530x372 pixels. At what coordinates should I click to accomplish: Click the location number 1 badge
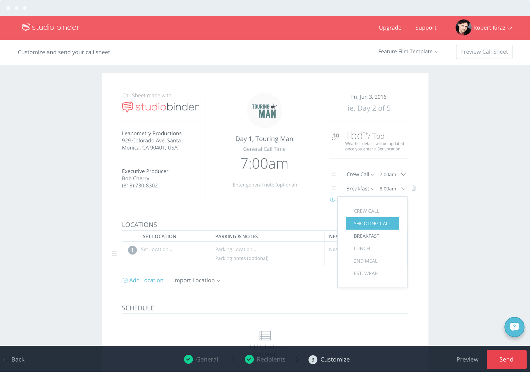click(x=132, y=250)
